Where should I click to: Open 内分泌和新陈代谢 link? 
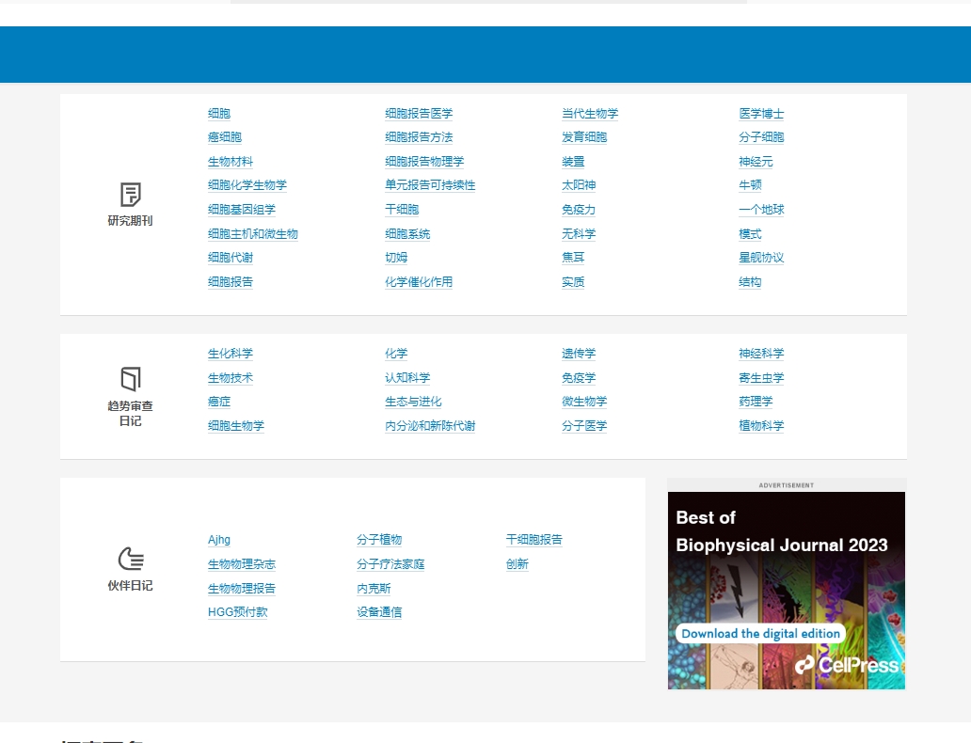[430, 425]
